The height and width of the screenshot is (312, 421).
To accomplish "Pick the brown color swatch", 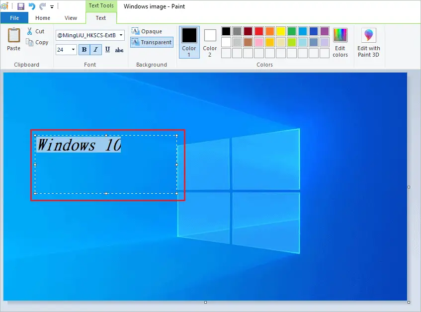I will 248,42.
